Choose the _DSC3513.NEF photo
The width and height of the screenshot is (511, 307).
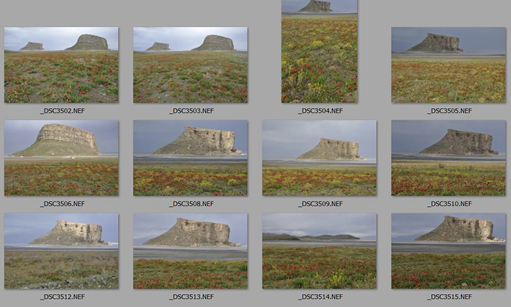coord(190,251)
